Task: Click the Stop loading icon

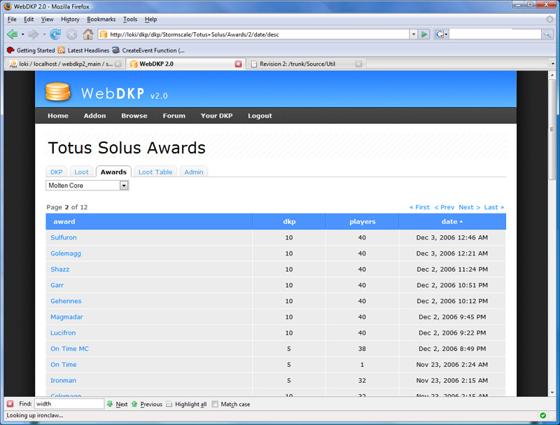Action: pos(72,34)
